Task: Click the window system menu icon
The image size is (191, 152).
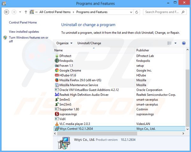Action: pyautogui.click(x=4, y=3)
